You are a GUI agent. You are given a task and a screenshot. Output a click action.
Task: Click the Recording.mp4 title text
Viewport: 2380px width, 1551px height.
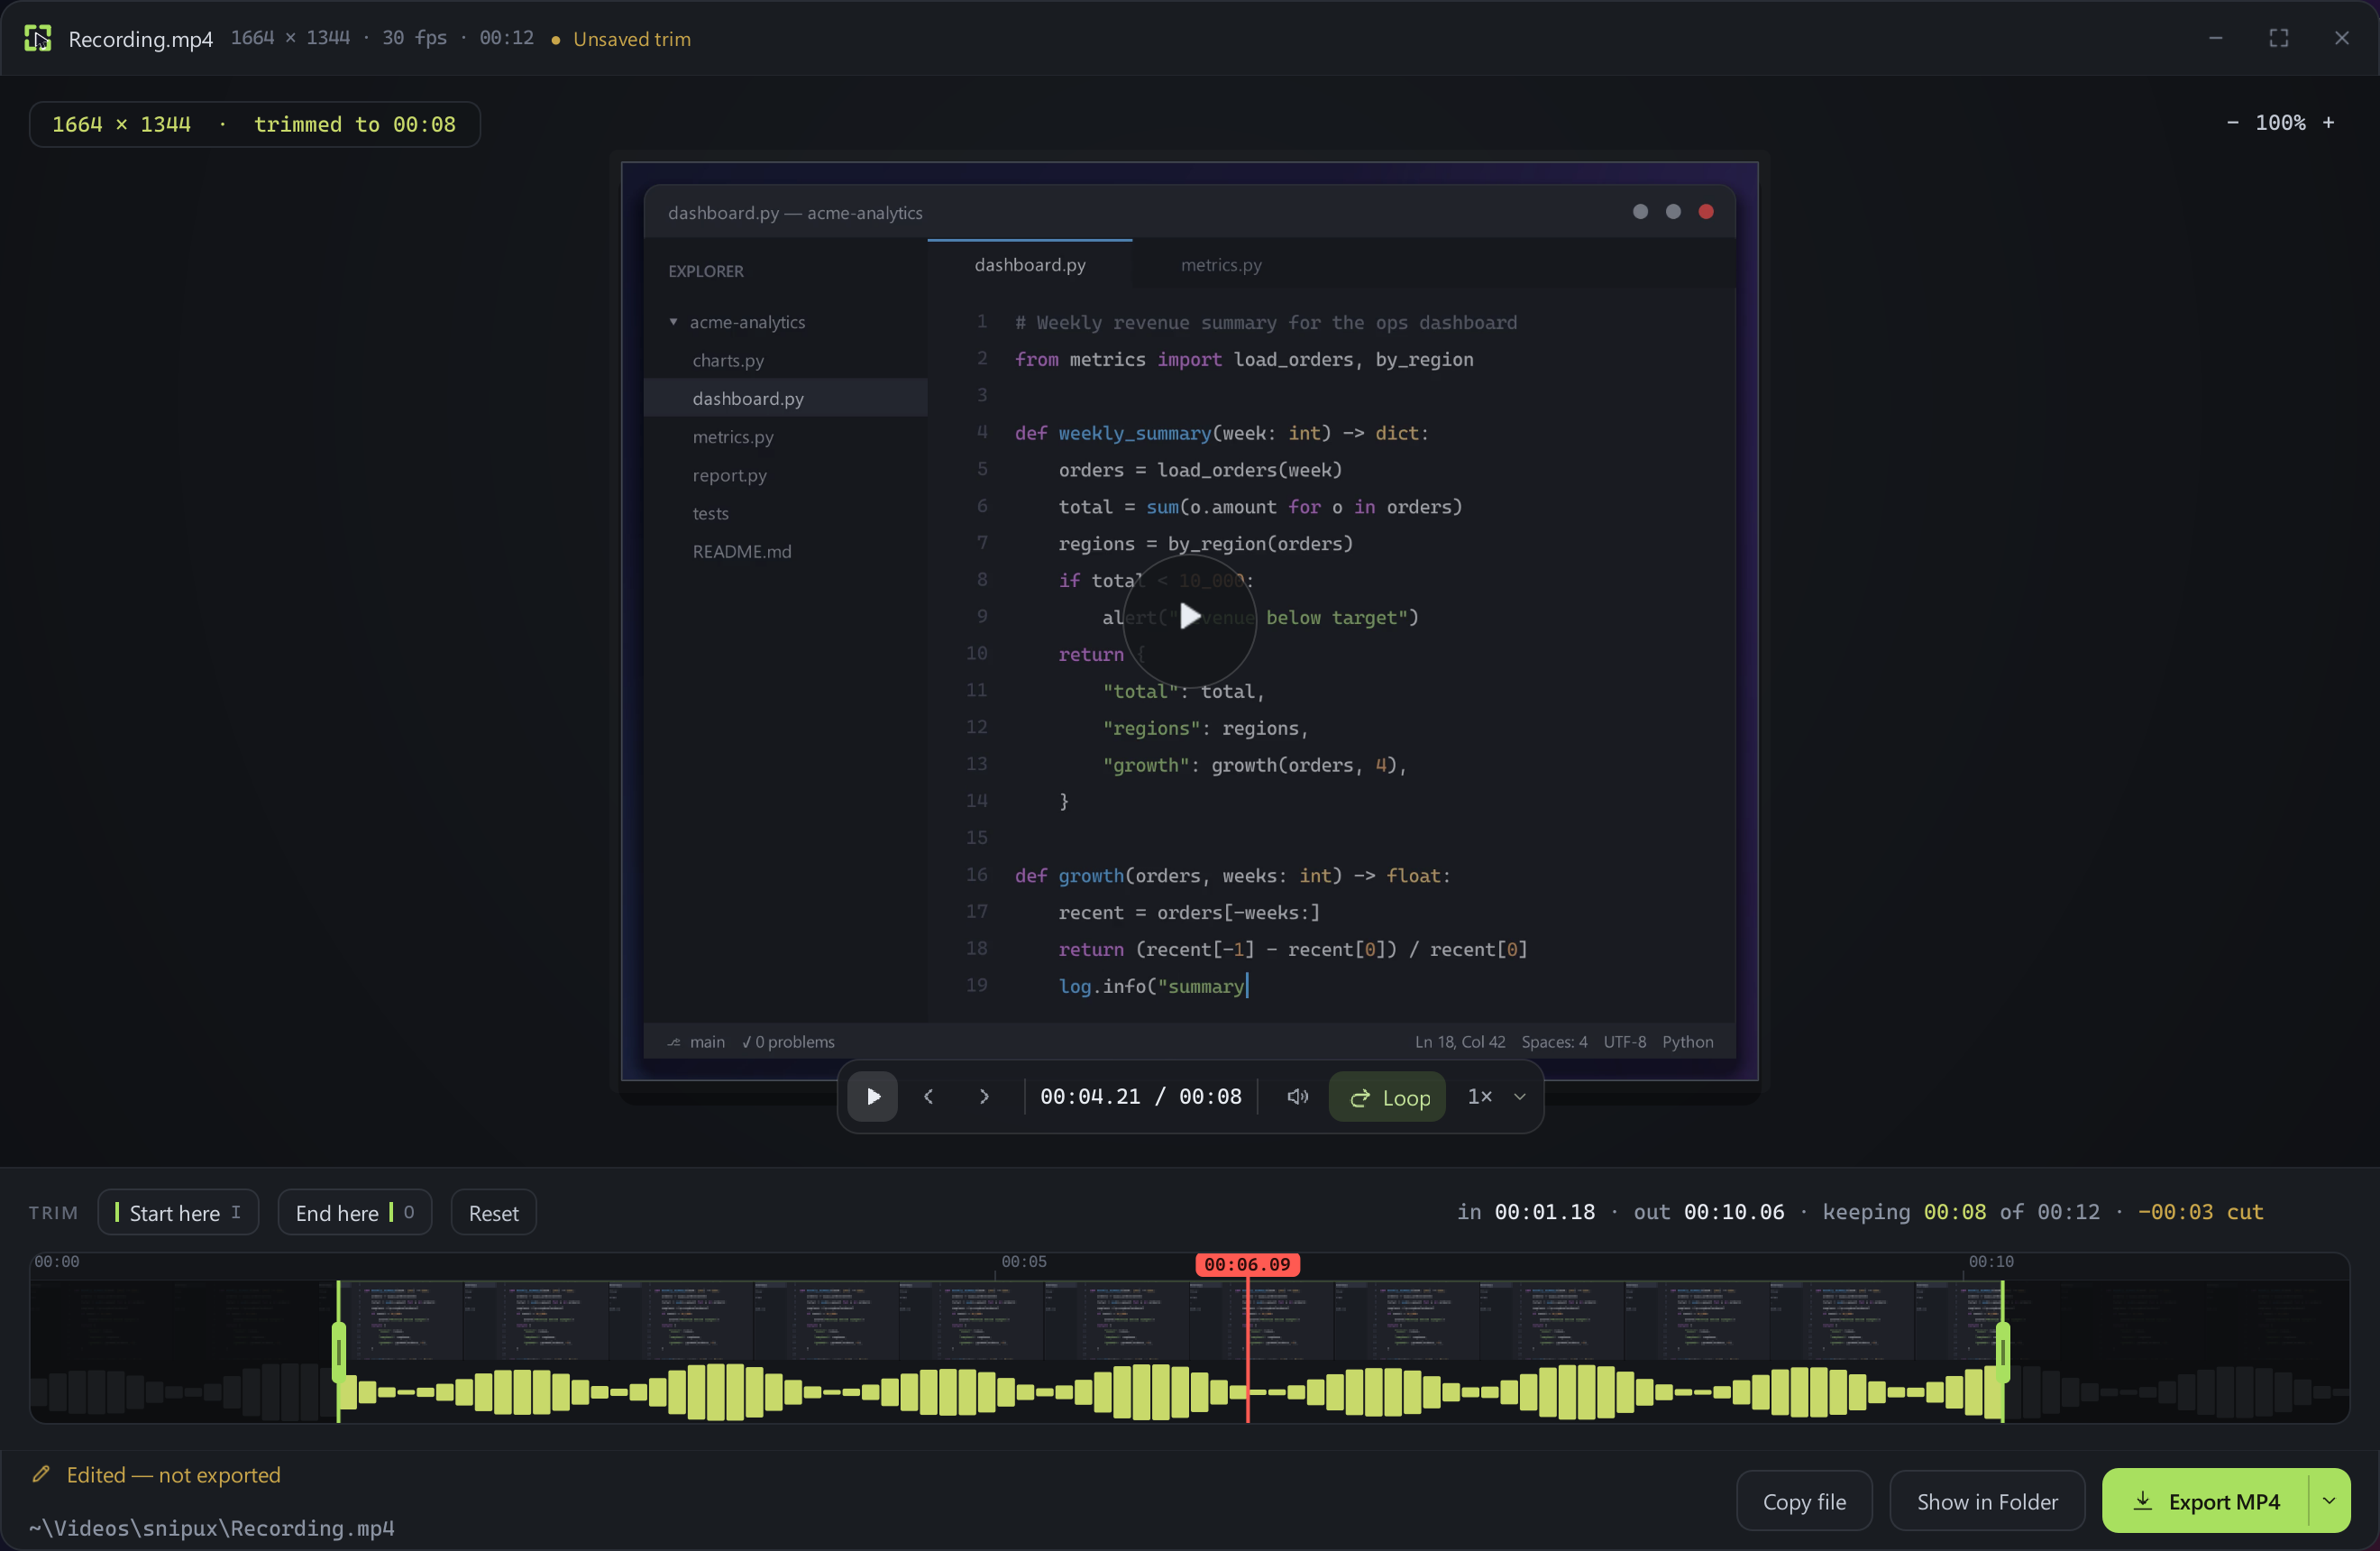coord(141,39)
